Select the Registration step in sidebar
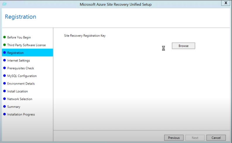232x143 pixels. (28, 53)
